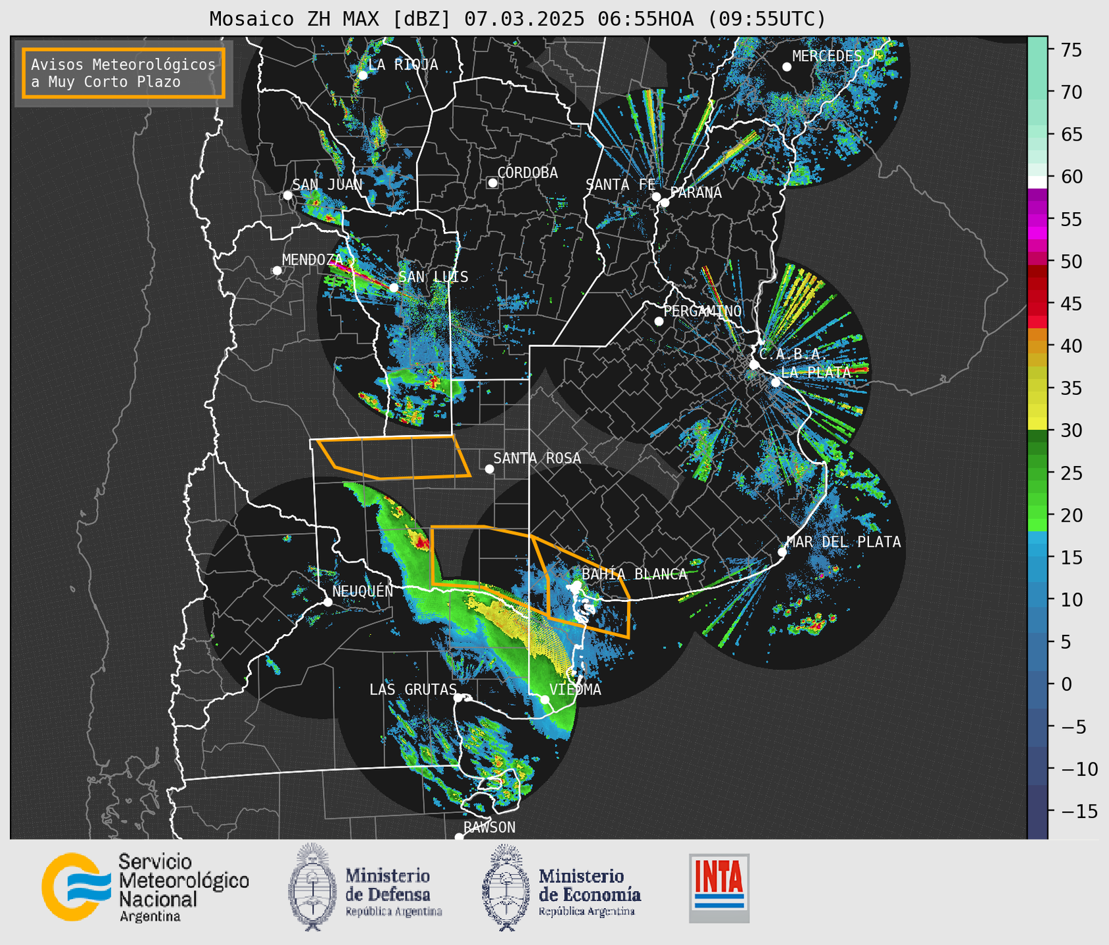Click the SANTA ROSA city label
Screen dimensions: 1109x945
(537, 458)
